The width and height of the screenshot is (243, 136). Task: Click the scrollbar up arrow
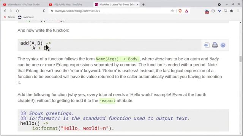(x=240, y=23)
